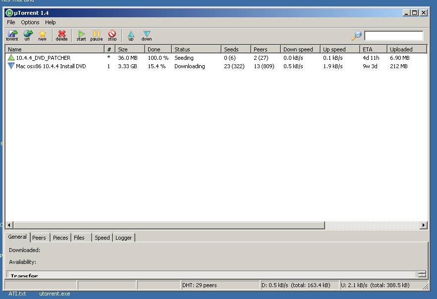Switch to the General tab

point(17,237)
